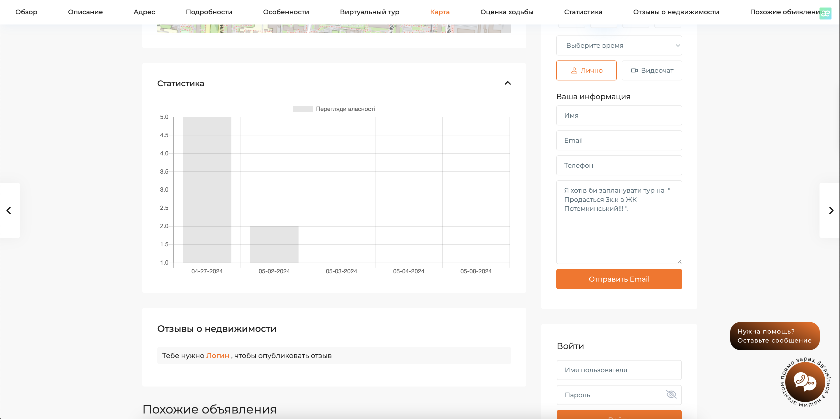Click into the Имя input field
The width and height of the screenshot is (840, 419).
pyautogui.click(x=618, y=115)
